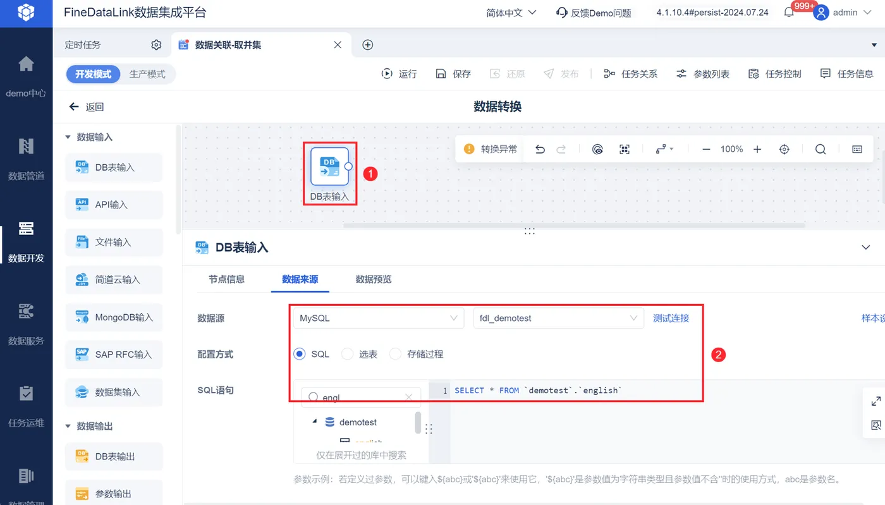
Task: Switch to 数据来源 tab
Action: [x=300, y=279]
